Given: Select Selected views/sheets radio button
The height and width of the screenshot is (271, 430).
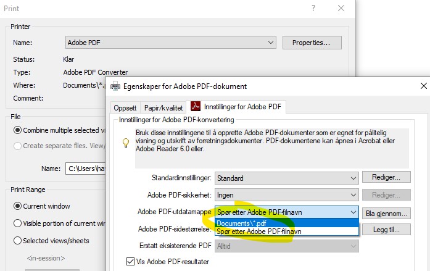Looking at the screenshot, I should pyautogui.click(x=17, y=241).
